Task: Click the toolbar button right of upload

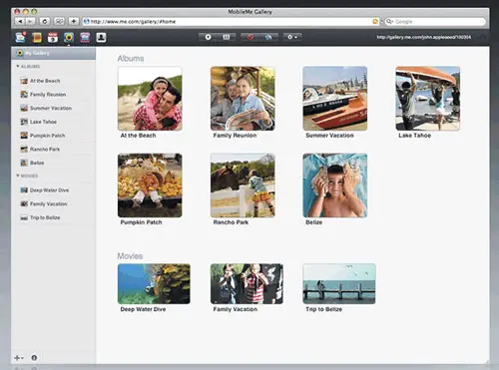Action: pyautogui.click(x=227, y=37)
